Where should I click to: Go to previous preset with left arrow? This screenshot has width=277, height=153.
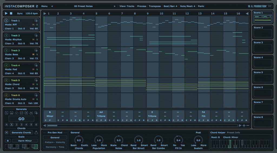point(52,6)
